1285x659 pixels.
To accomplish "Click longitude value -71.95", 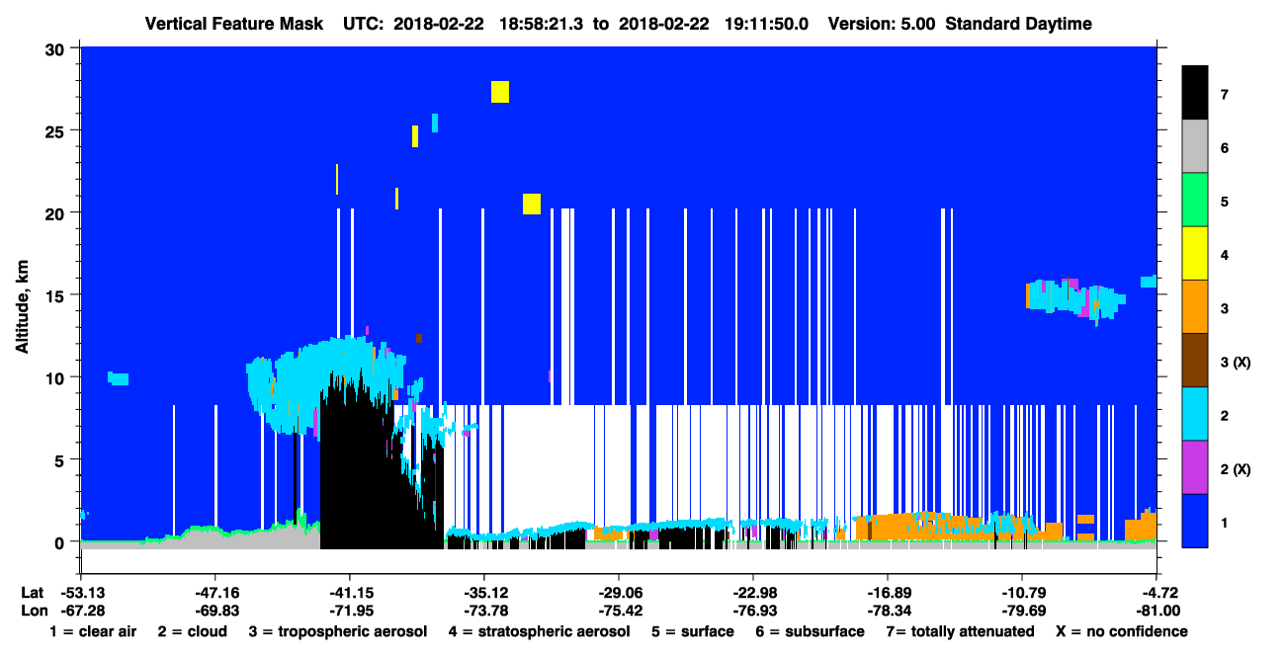I will pyautogui.click(x=349, y=610).
